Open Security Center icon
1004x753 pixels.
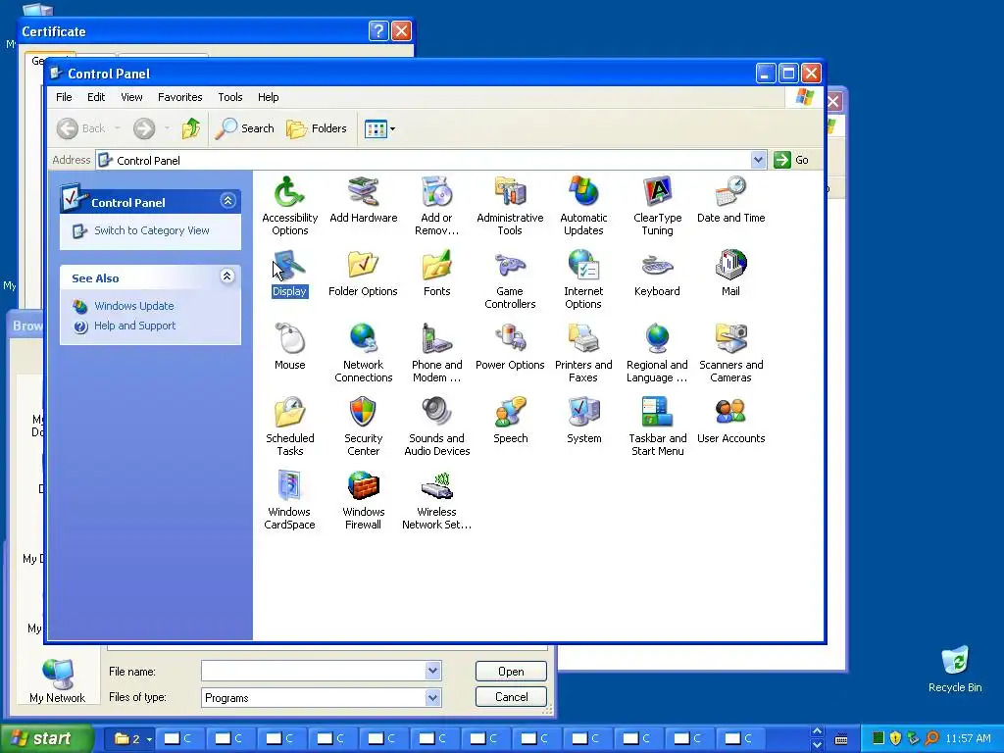(363, 426)
